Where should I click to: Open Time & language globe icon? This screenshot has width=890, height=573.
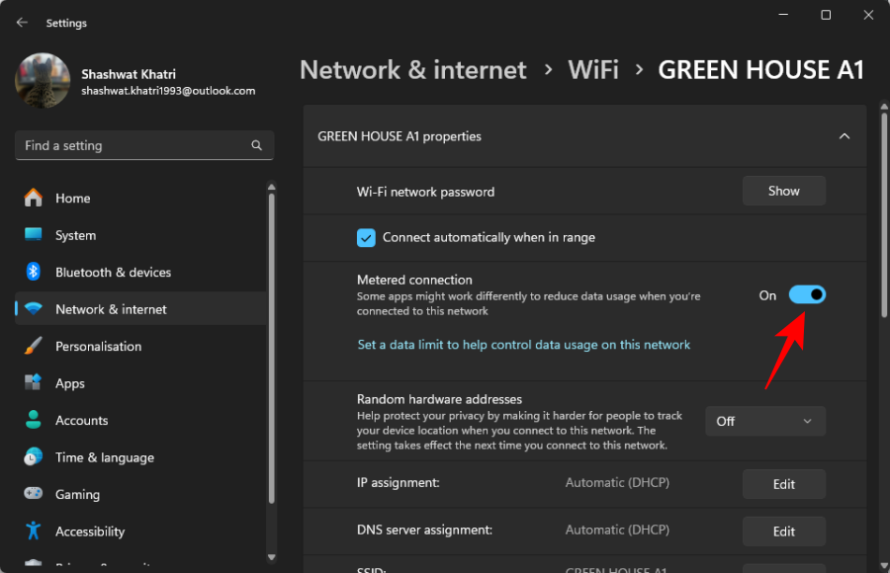pos(34,457)
